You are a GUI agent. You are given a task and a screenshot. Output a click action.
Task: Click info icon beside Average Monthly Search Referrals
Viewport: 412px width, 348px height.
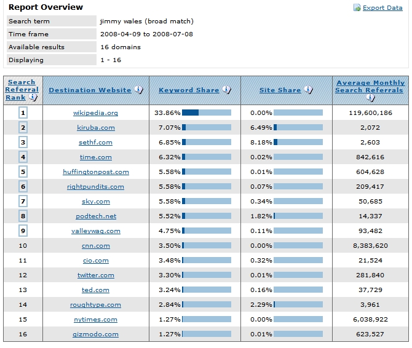pyautogui.click(x=369, y=97)
